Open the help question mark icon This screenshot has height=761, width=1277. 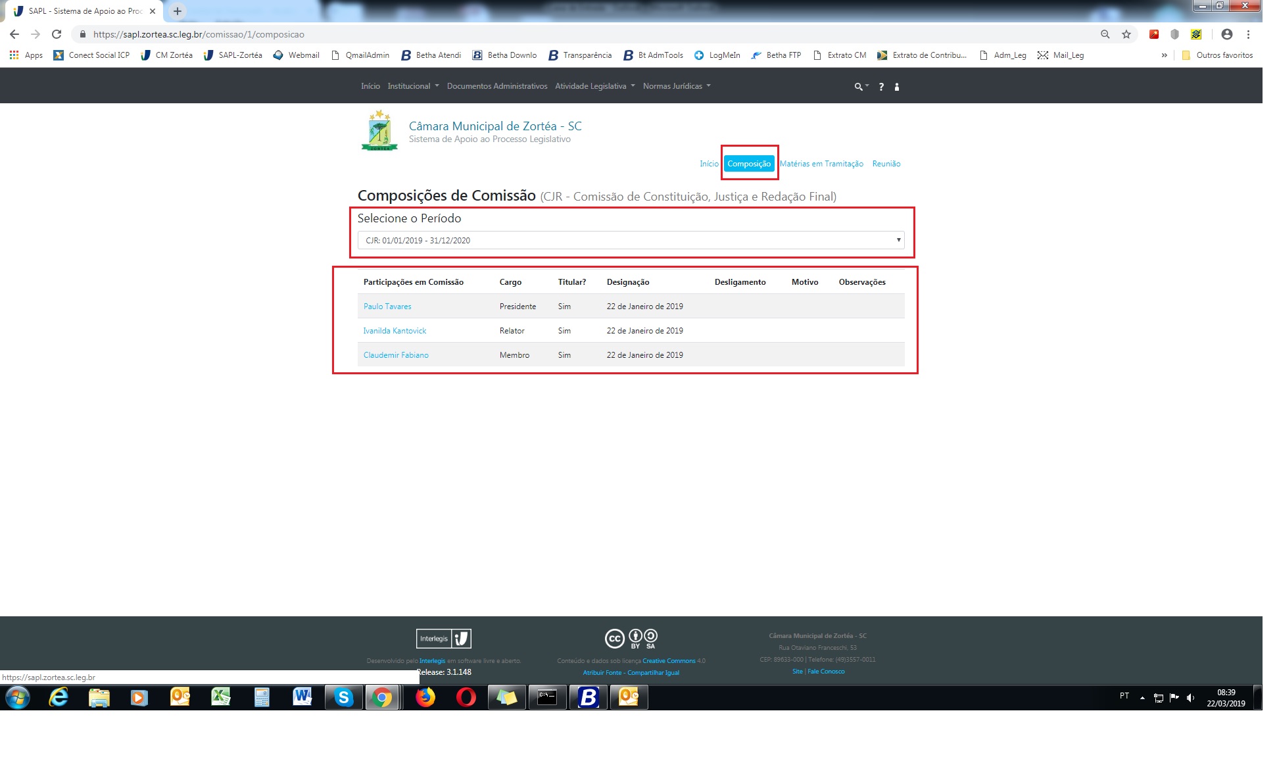pyautogui.click(x=881, y=87)
